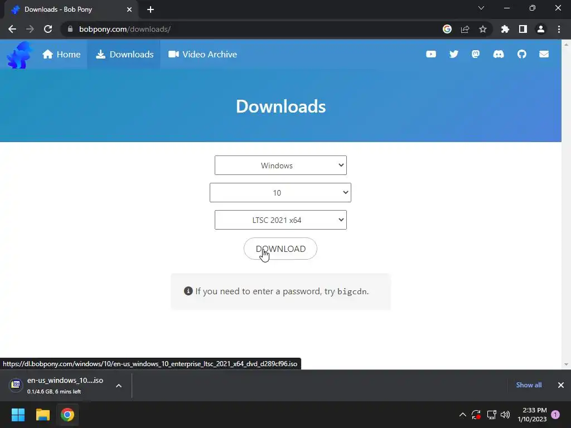Open the Windows operating system dropdown
This screenshot has width=571, height=428.
(x=280, y=165)
